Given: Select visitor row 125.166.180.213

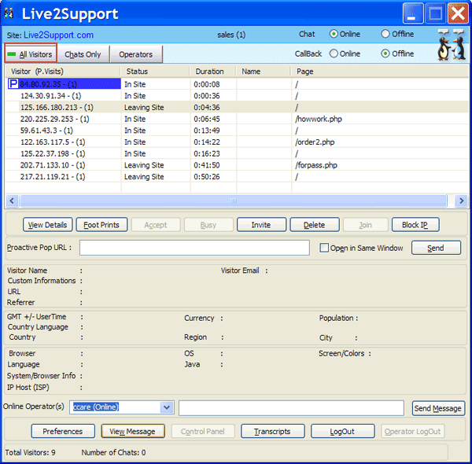Looking at the screenshot, I should (238, 107).
